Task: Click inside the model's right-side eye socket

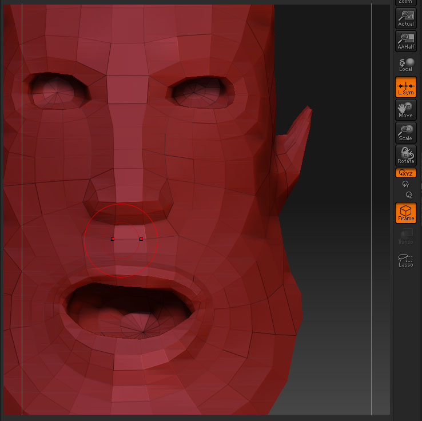Action: click(x=200, y=92)
